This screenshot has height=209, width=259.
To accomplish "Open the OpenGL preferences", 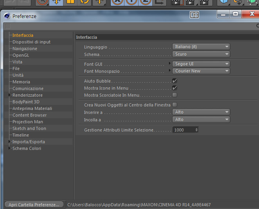I will pyautogui.click(x=21, y=55).
